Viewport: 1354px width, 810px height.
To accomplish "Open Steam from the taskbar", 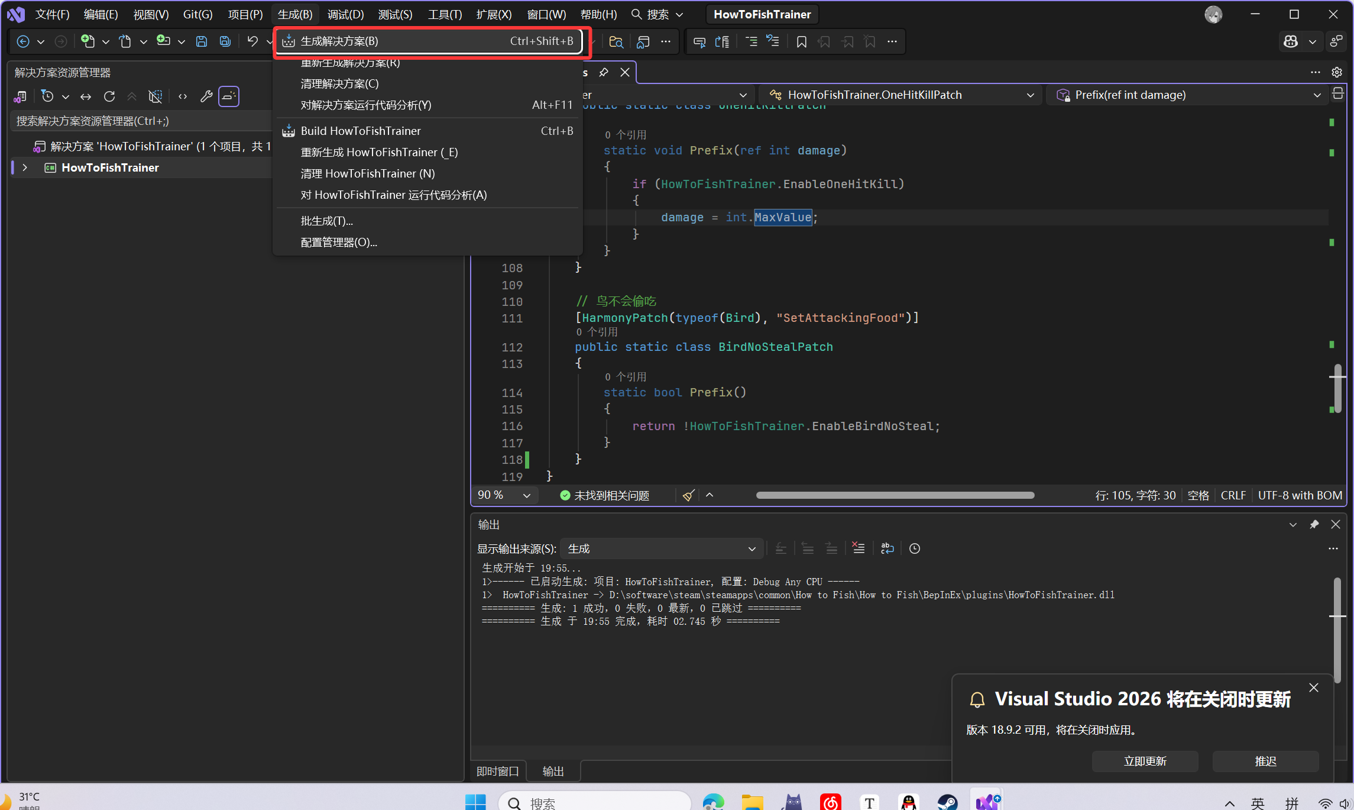I will click(947, 801).
